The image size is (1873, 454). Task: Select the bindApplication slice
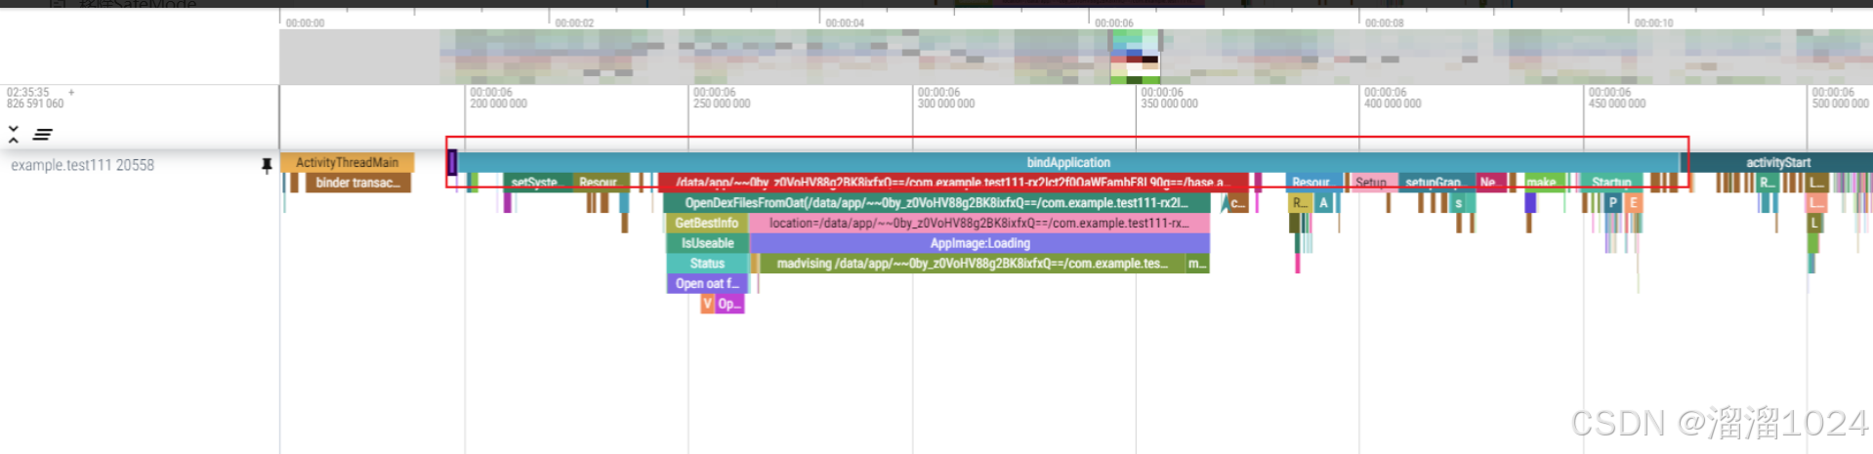(x=1068, y=162)
